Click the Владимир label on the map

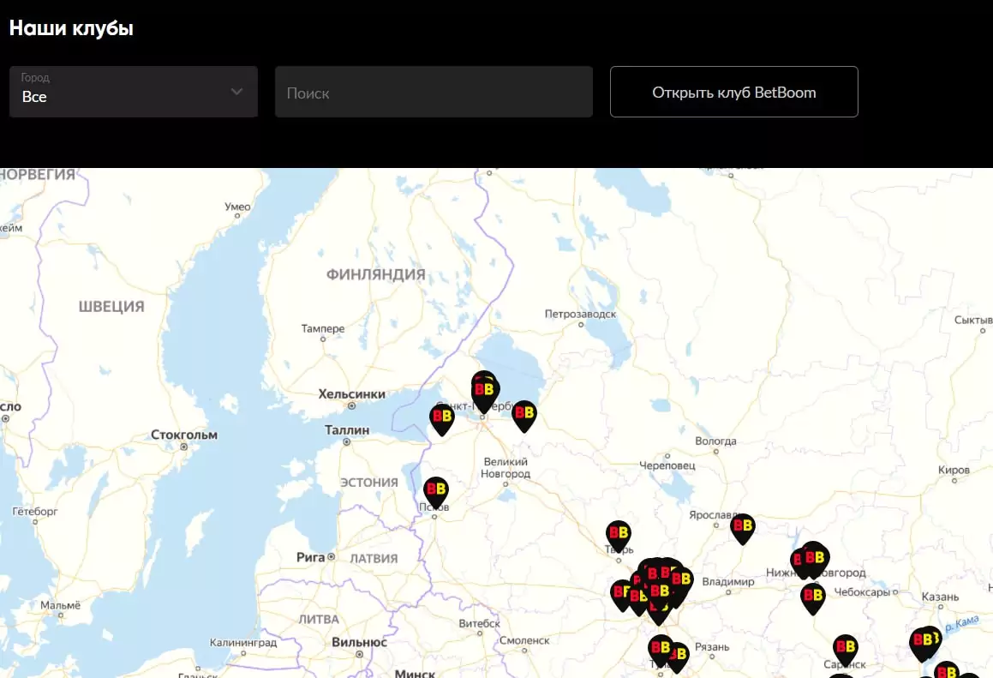(728, 582)
